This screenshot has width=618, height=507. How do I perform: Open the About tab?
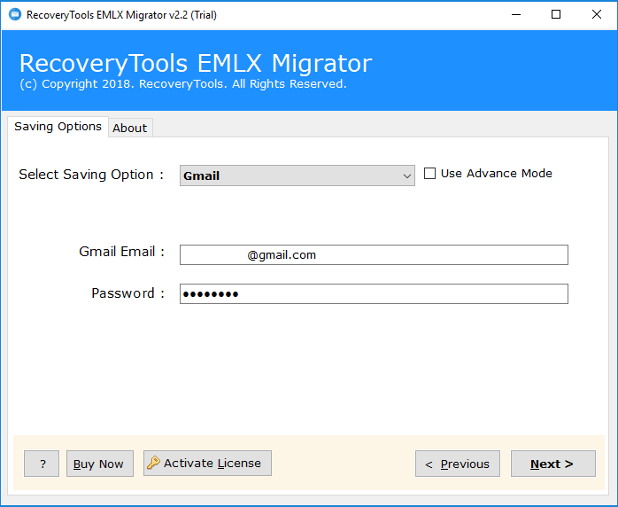click(x=129, y=128)
